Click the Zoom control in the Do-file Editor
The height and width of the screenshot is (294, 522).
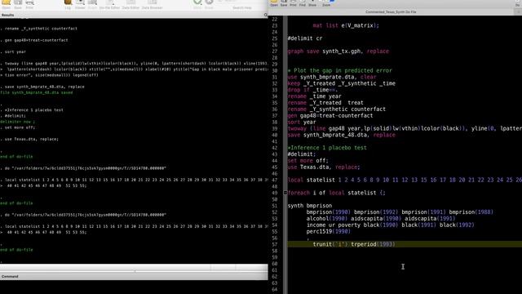point(326,3)
